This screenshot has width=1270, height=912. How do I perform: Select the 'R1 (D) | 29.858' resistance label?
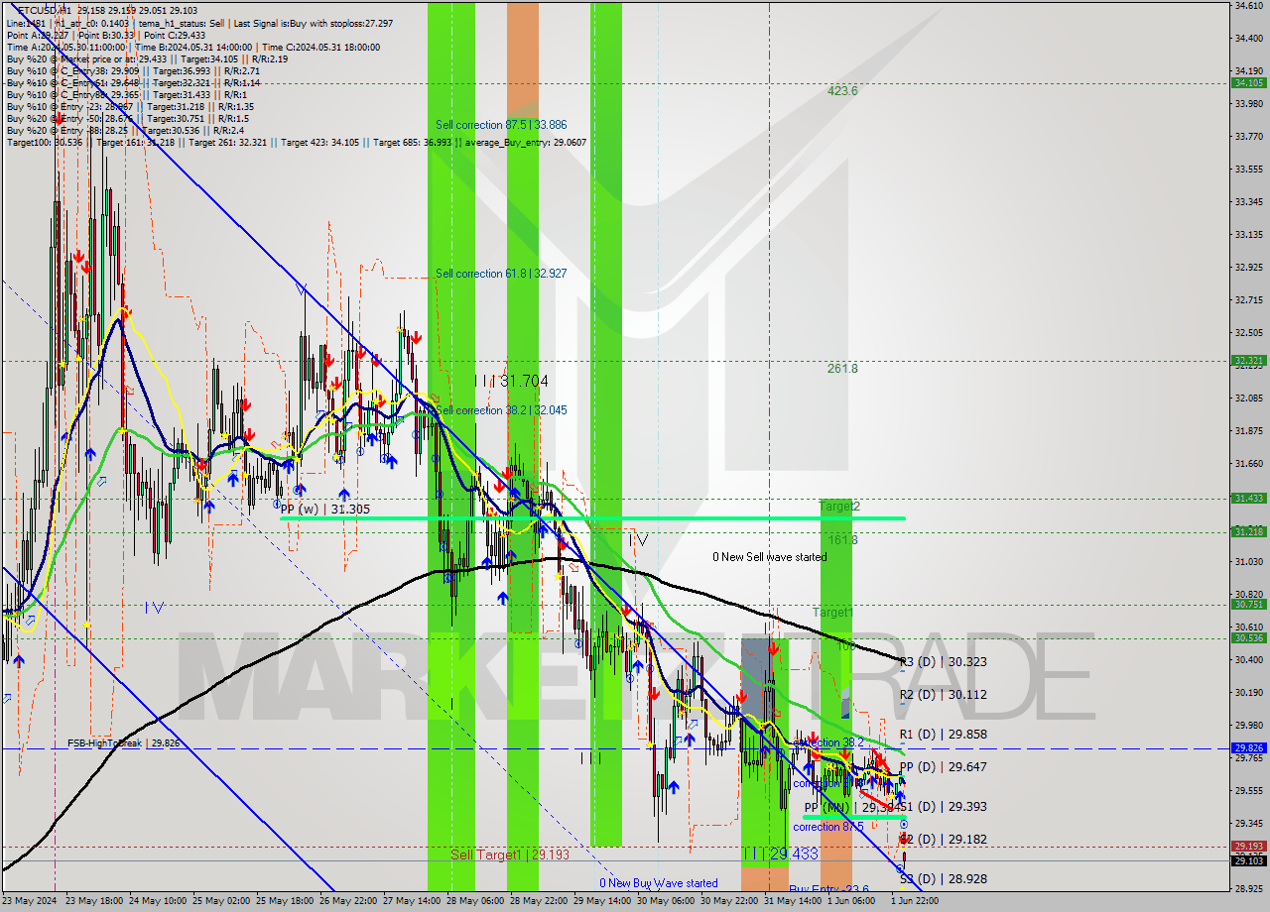[x=944, y=735]
